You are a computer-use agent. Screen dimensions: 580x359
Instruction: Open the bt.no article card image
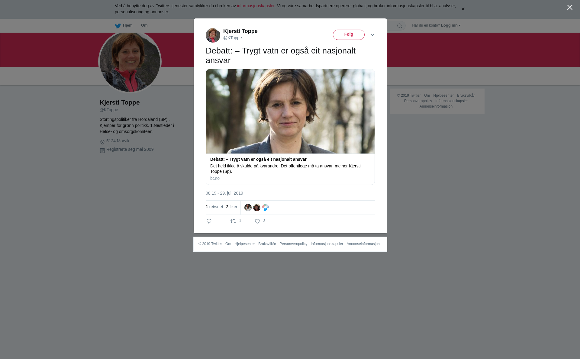point(290,111)
